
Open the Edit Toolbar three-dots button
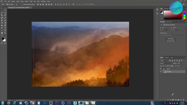(2, 35)
